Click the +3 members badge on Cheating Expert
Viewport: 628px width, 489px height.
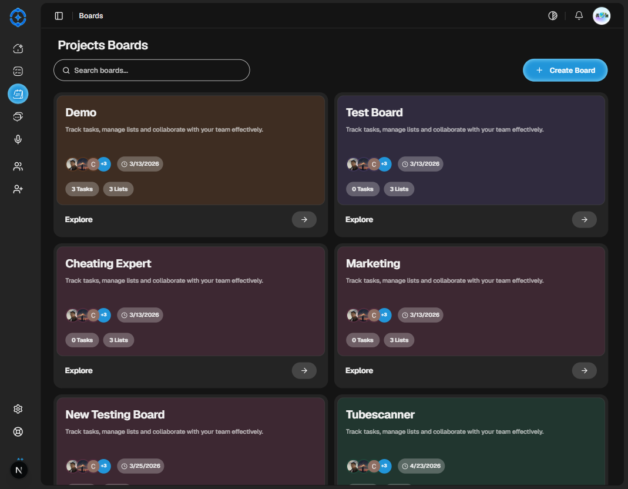[104, 315]
